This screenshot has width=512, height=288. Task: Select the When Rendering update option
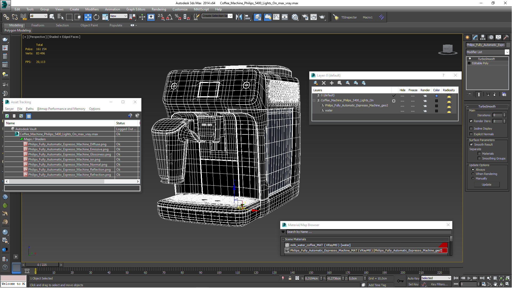pyautogui.click(x=473, y=174)
